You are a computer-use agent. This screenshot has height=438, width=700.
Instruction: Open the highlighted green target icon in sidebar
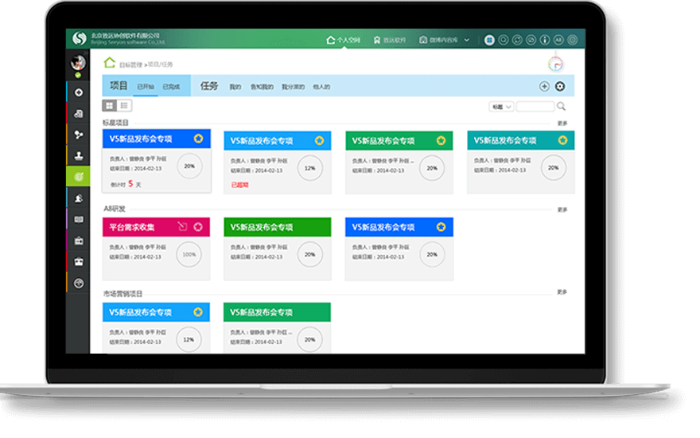click(78, 177)
